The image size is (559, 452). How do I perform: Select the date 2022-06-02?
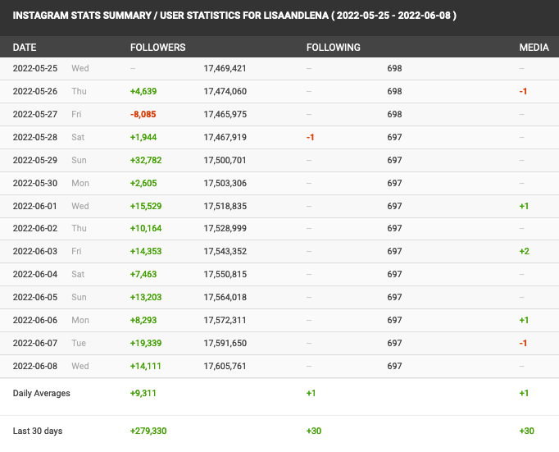(x=35, y=228)
